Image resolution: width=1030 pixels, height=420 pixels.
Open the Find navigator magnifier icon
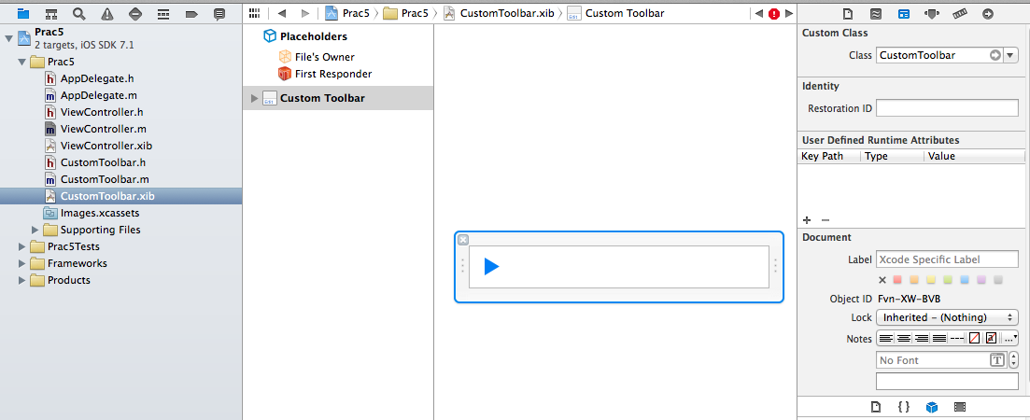(78, 13)
